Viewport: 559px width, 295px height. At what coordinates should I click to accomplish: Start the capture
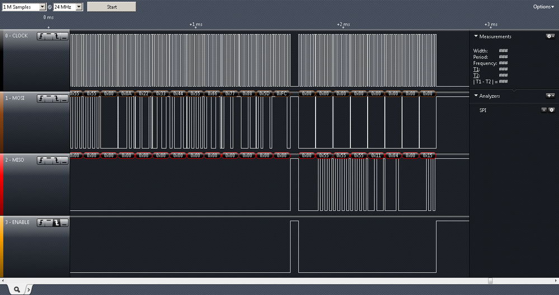point(111,7)
